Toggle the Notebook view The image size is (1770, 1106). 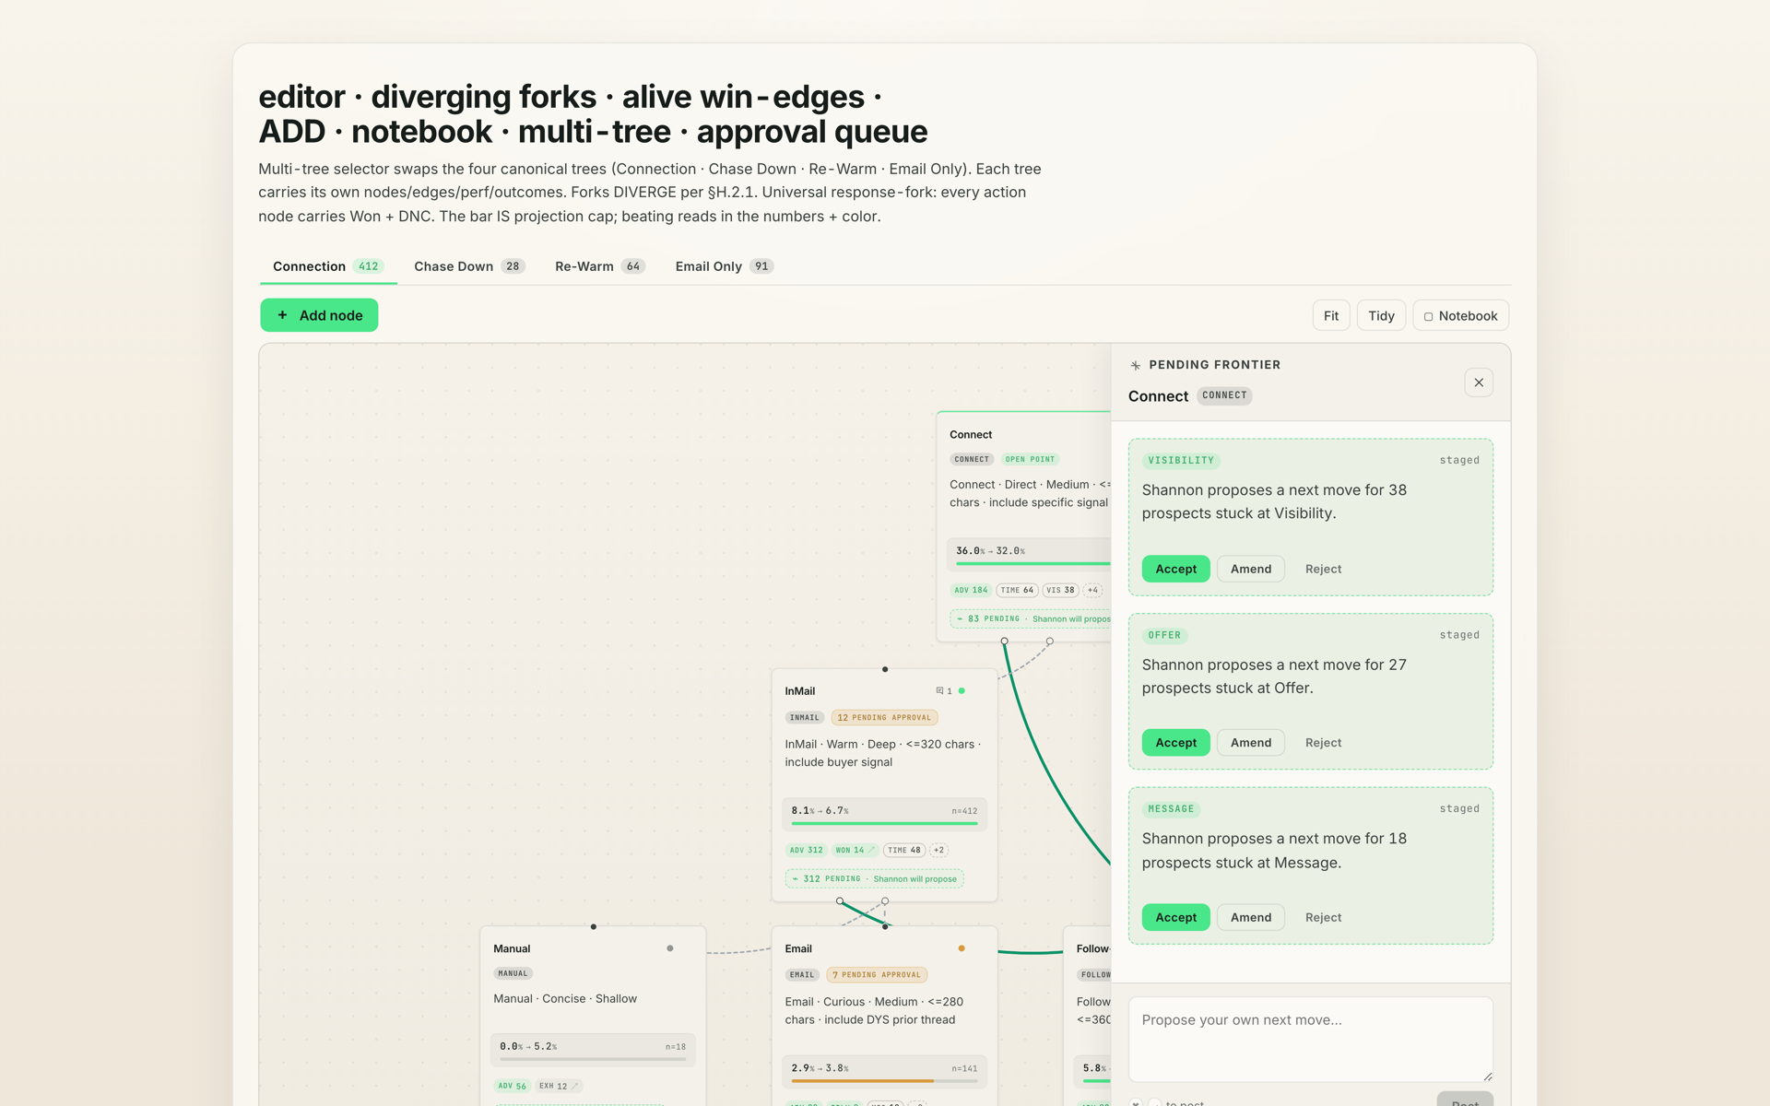point(1460,315)
